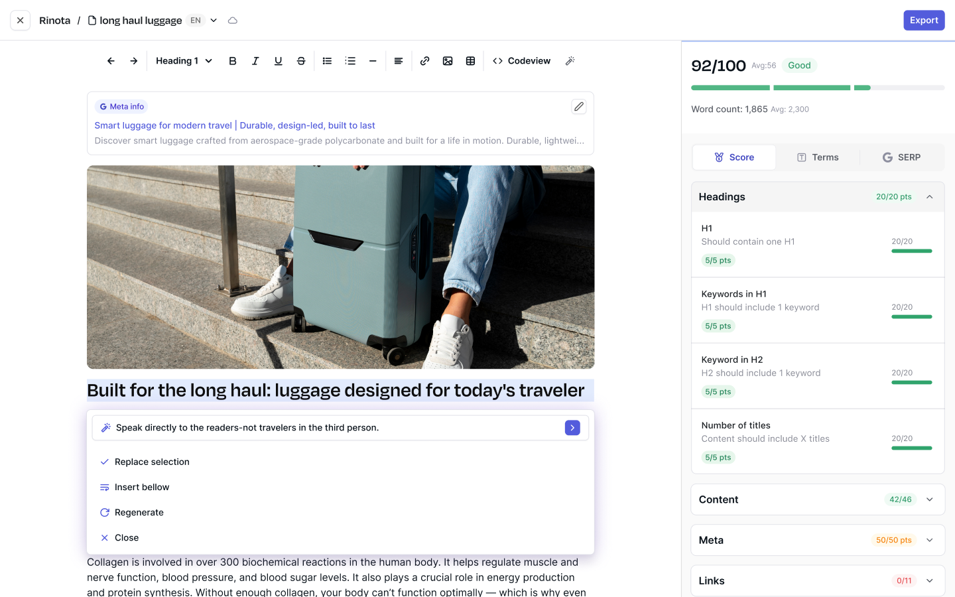This screenshot has width=955, height=597.
Task: Click the undo arrow in the toolbar
Action: coord(111,61)
